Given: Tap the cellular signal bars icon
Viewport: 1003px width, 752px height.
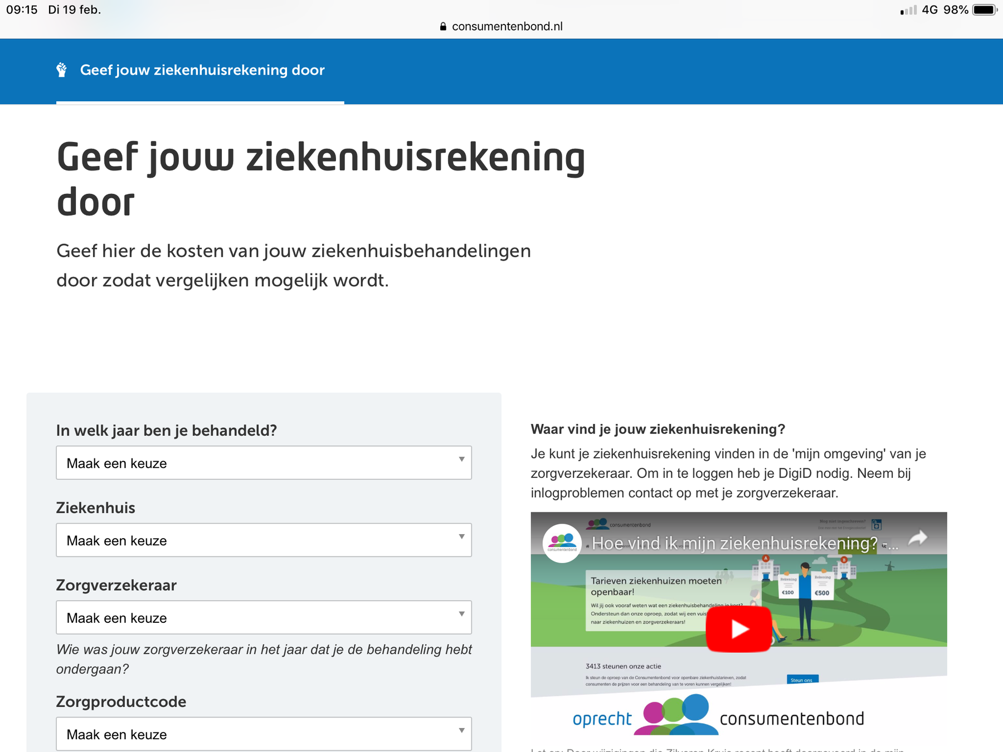Looking at the screenshot, I should [x=908, y=10].
